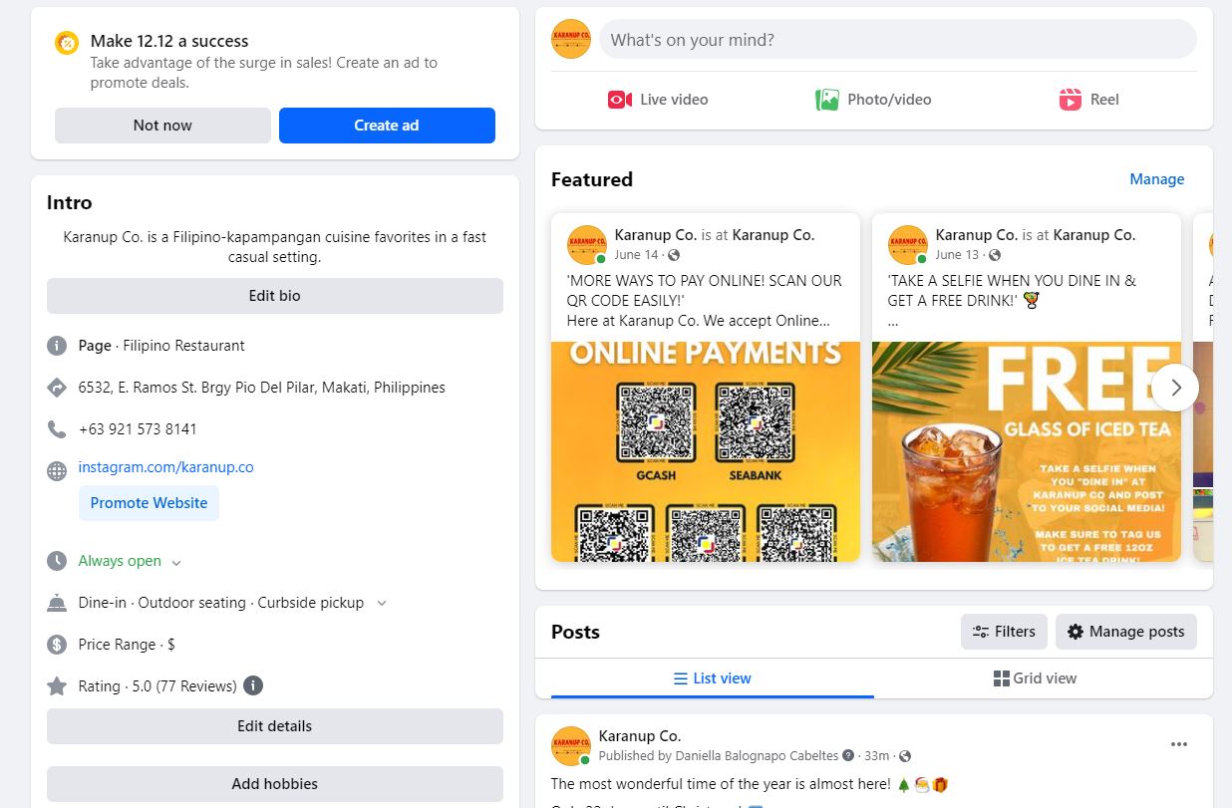
Task: Click the Reel icon
Action: 1071,100
